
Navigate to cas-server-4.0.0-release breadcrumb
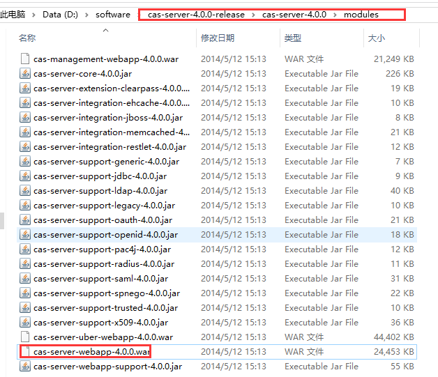[196, 14]
